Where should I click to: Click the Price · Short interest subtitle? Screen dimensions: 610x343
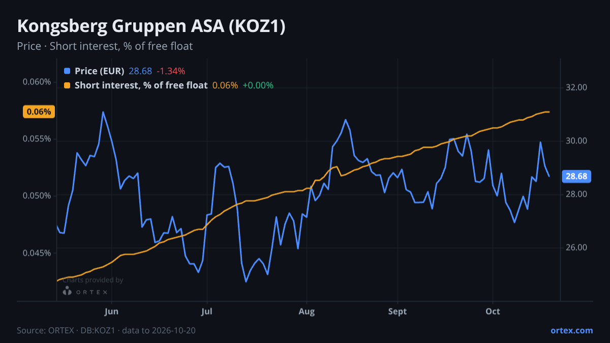tap(105, 46)
